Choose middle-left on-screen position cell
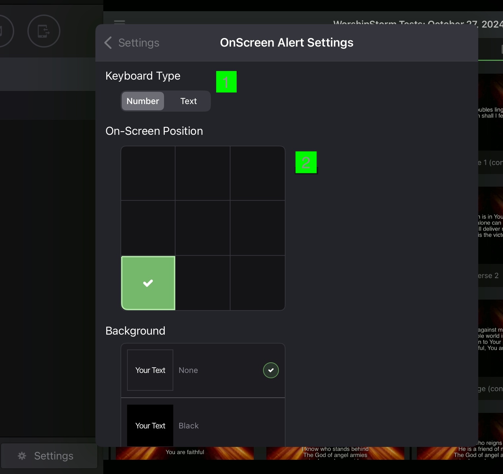Image resolution: width=503 pixels, height=474 pixels. 148,228
